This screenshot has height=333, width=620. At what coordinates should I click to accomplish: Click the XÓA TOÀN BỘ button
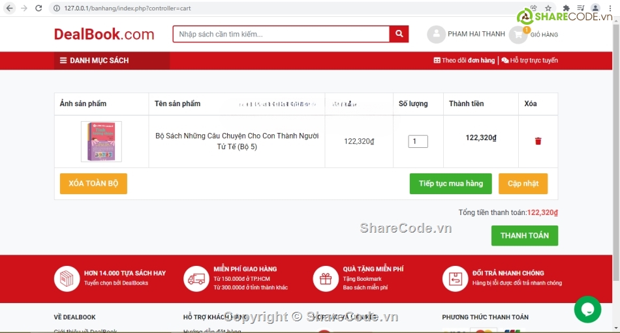pos(93,184)
